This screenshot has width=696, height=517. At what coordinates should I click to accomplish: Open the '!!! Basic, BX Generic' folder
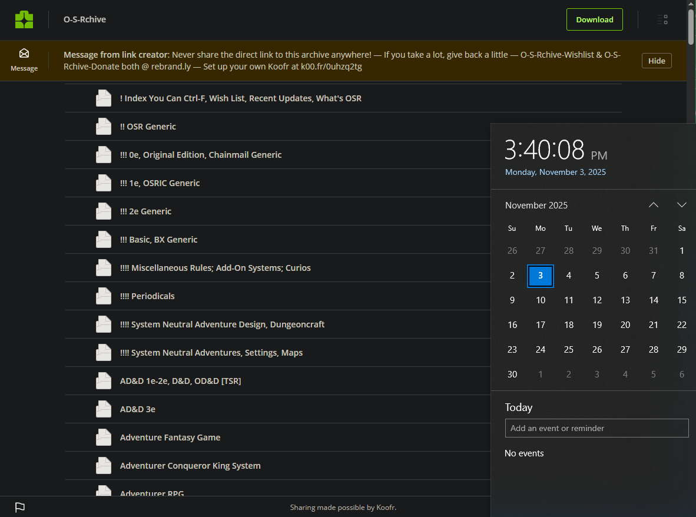pyautogui.click(x=158, y=239)
